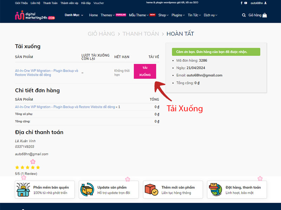Image resolution: width=281 pixels, height=210 pixels.
Task: Open the shopping bag cart icon
Action: pyautogui.click(x=265, y=15)
